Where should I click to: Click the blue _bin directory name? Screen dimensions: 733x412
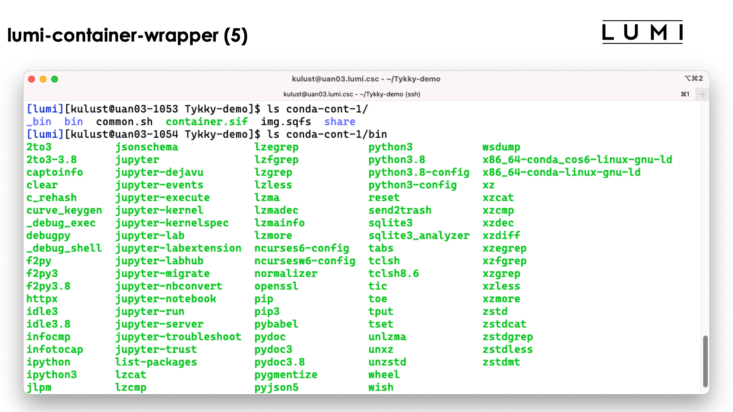point(39,122)
